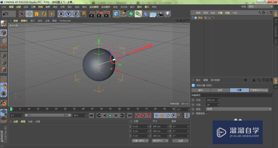
Task: Switch to Polygons mode in left sidebar
Action: coord(4,70)
